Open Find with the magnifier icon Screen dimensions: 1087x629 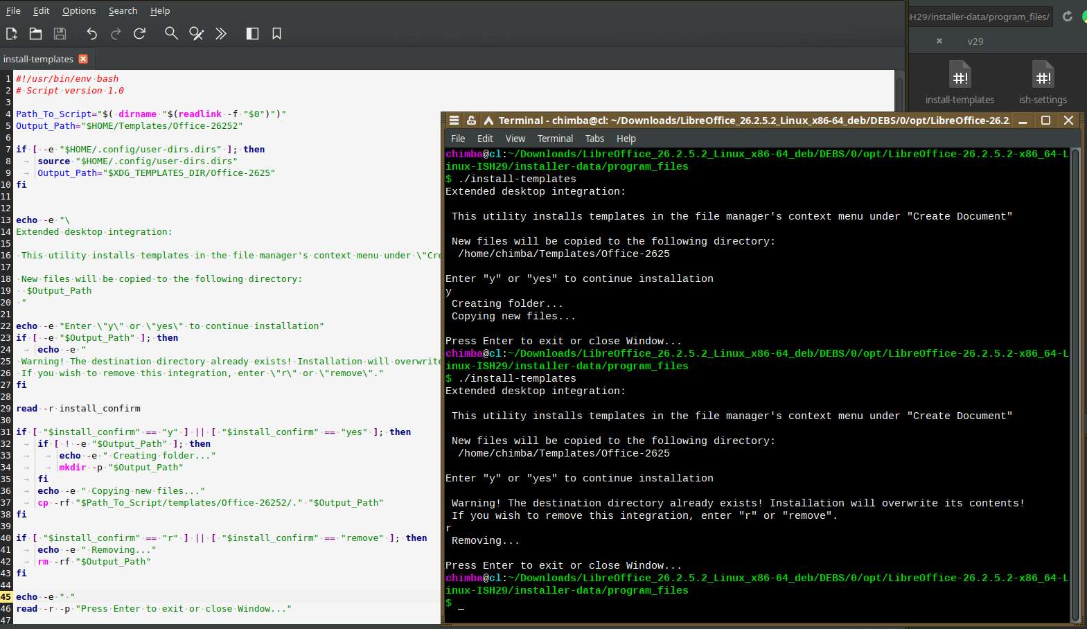point(171,33)
